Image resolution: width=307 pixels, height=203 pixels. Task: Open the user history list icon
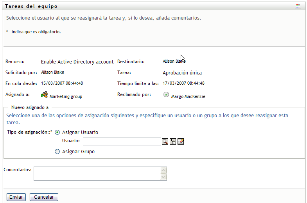click(173, 141)
